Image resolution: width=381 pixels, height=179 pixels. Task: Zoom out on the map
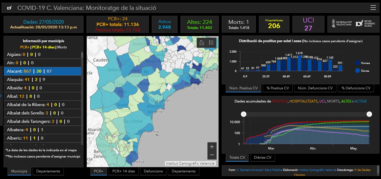coord(212,155)
